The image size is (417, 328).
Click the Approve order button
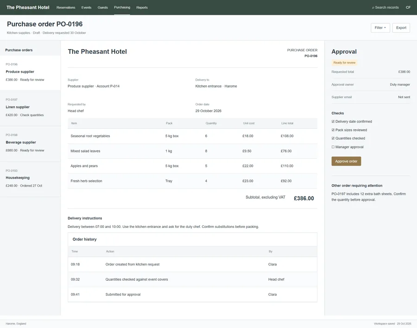pos(346,161)
